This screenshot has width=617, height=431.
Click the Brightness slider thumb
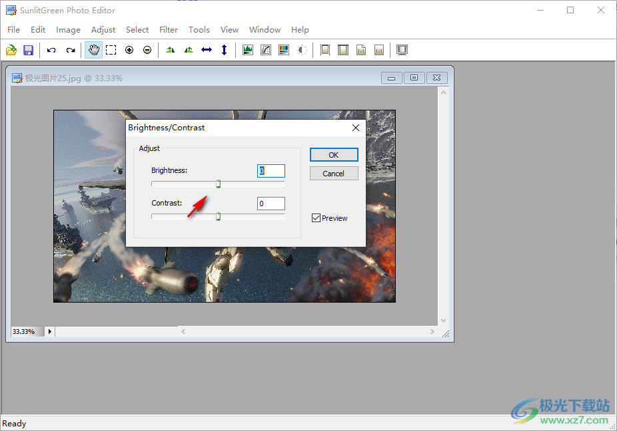[219, 184]
